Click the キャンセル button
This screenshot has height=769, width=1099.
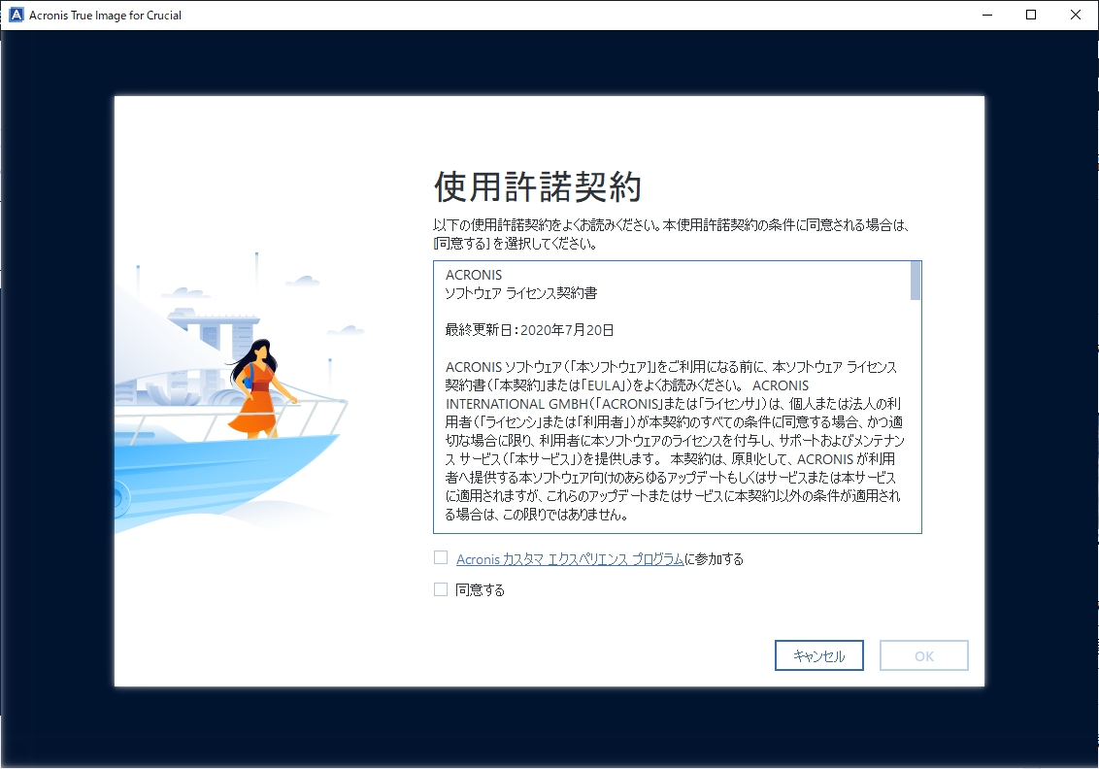818,655
